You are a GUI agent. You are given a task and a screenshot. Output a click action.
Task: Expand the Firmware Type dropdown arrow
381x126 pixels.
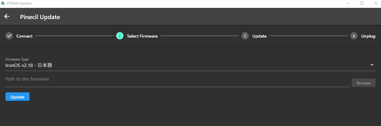pos(372,65)
